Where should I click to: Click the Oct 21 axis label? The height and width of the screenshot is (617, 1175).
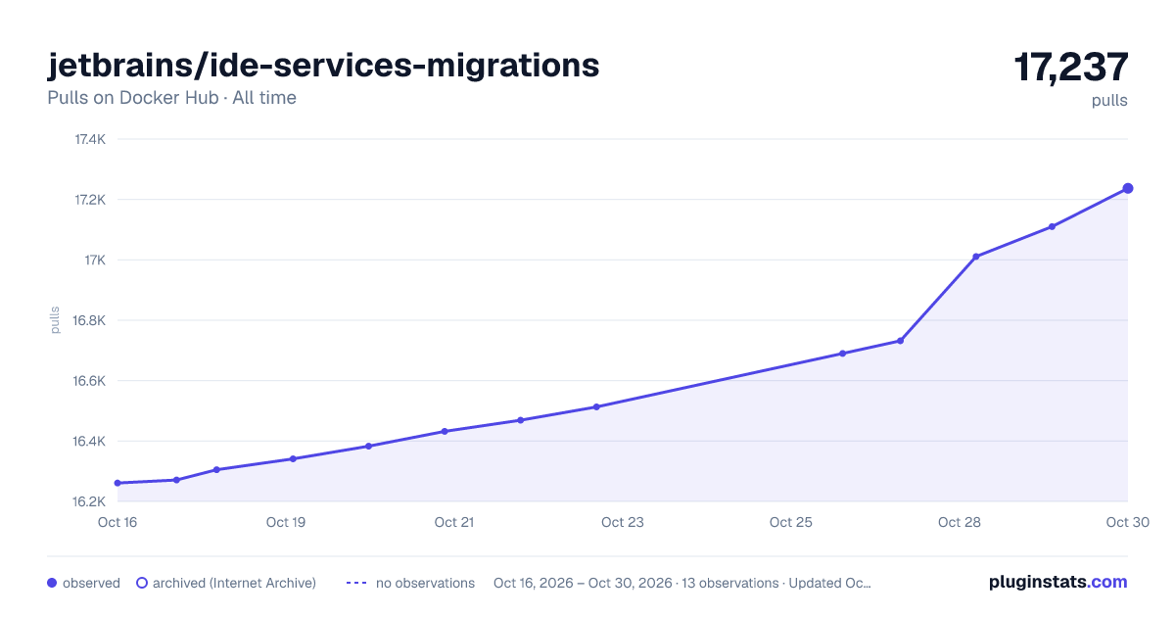(454, 522)
